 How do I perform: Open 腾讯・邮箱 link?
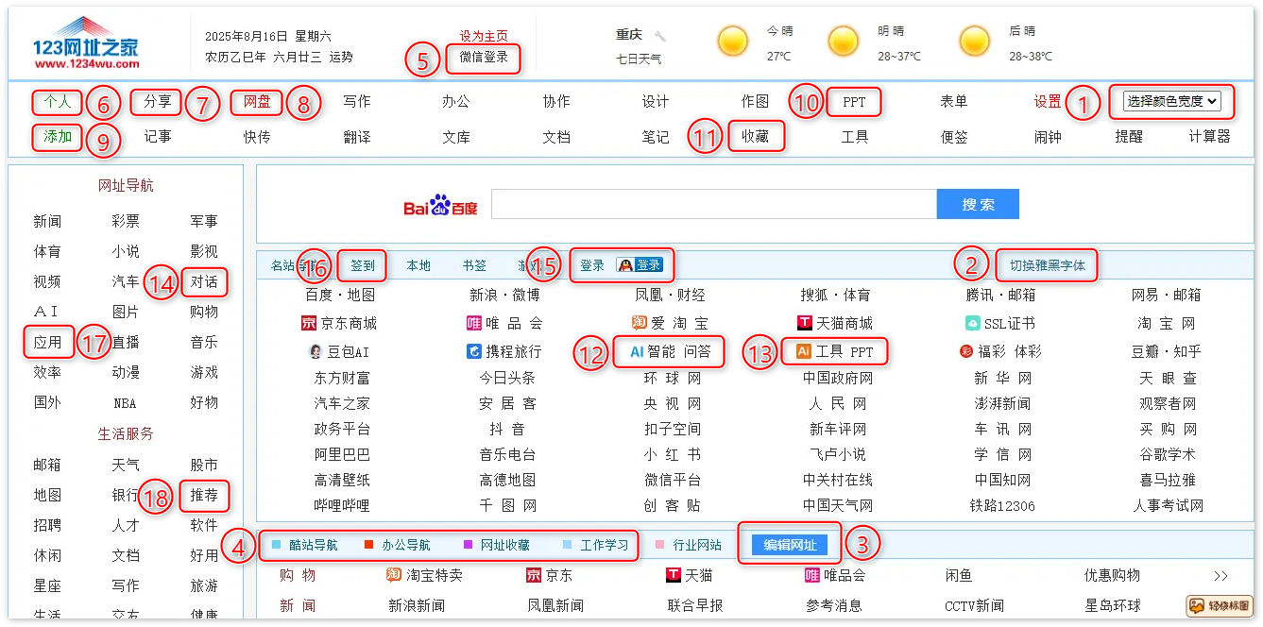tap(1000, 295)
